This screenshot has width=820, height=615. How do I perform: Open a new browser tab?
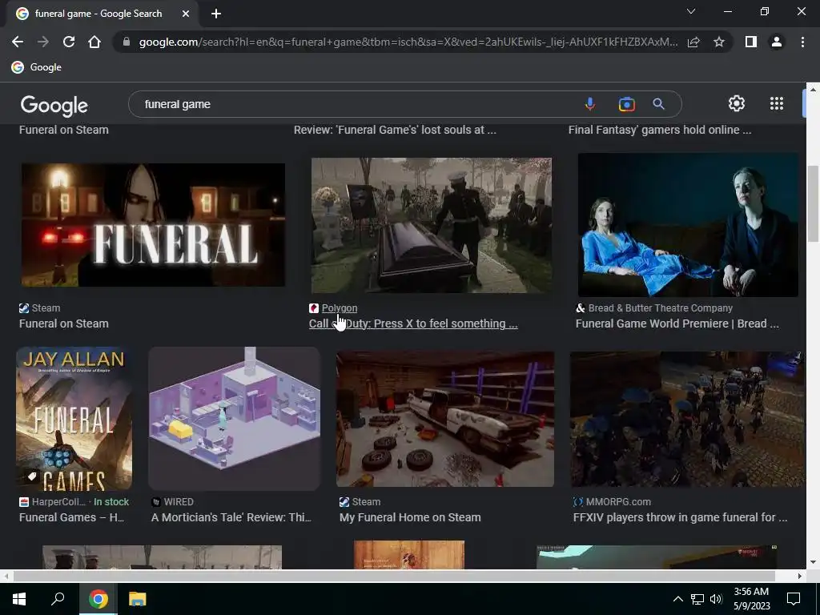(216, 14)
